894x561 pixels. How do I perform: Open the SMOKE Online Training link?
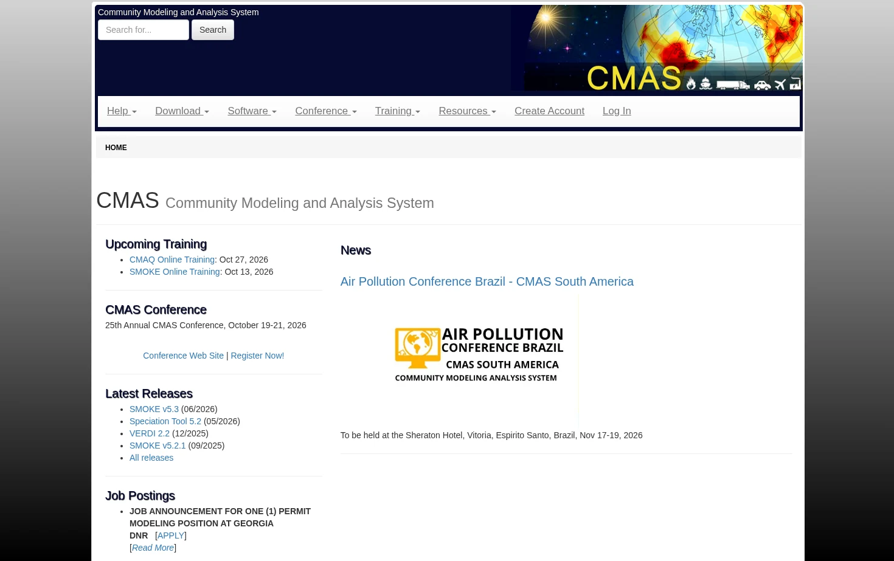[175, 272]
